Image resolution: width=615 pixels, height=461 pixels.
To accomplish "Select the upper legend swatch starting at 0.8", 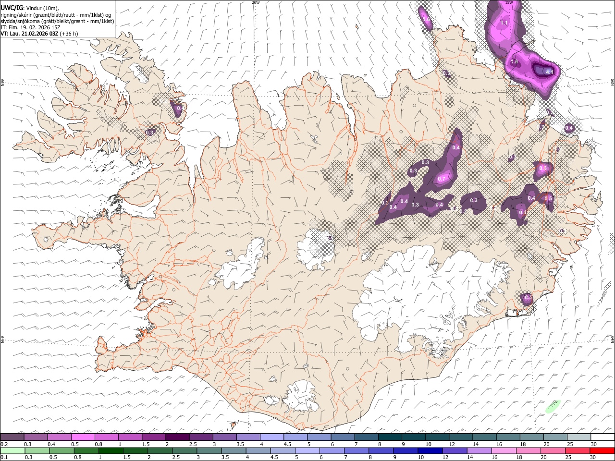I will point(106,437).
